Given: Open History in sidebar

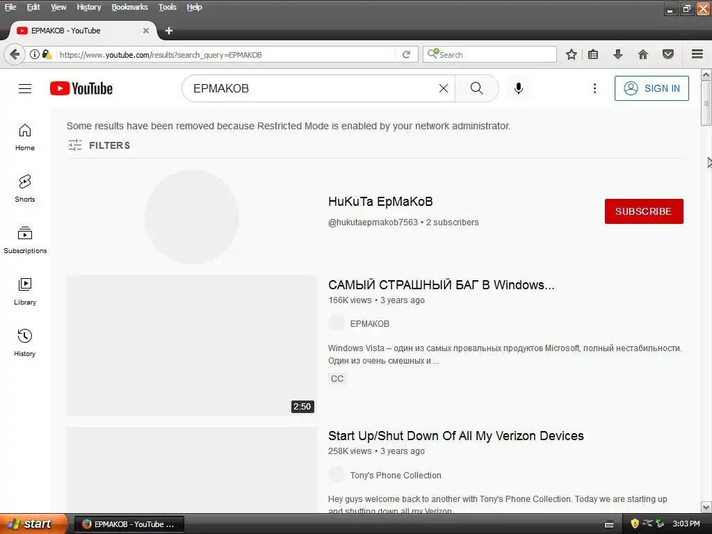Looking at the screenshot, I should coord(25,342).
